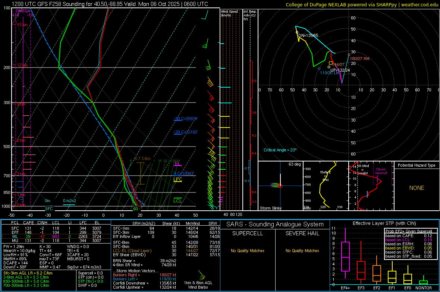Click the SigSvr = 674 m3/s3 value

point(84,267)
